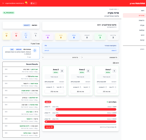This screenshot has width=146, height=140.
Task: Open the Idle Arenas alert card
Action: coord(21,53)
